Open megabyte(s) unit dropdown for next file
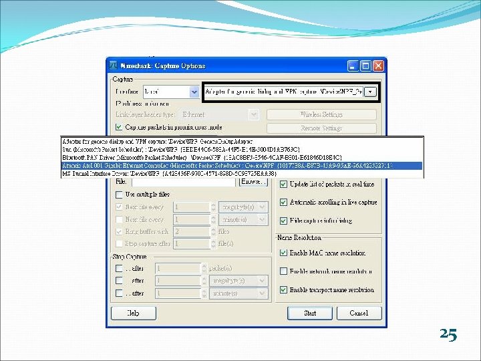The width and height of the screenshot is (481, 361). [243, 207]
